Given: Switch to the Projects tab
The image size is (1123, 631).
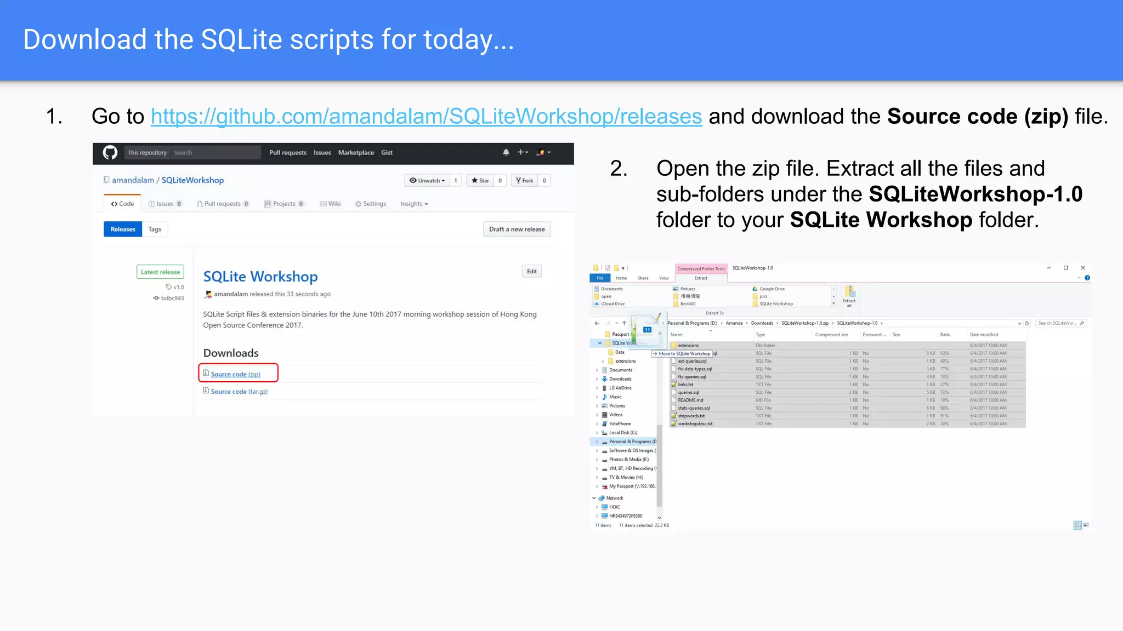Looking at the screenshot, I should coord(284,204).
